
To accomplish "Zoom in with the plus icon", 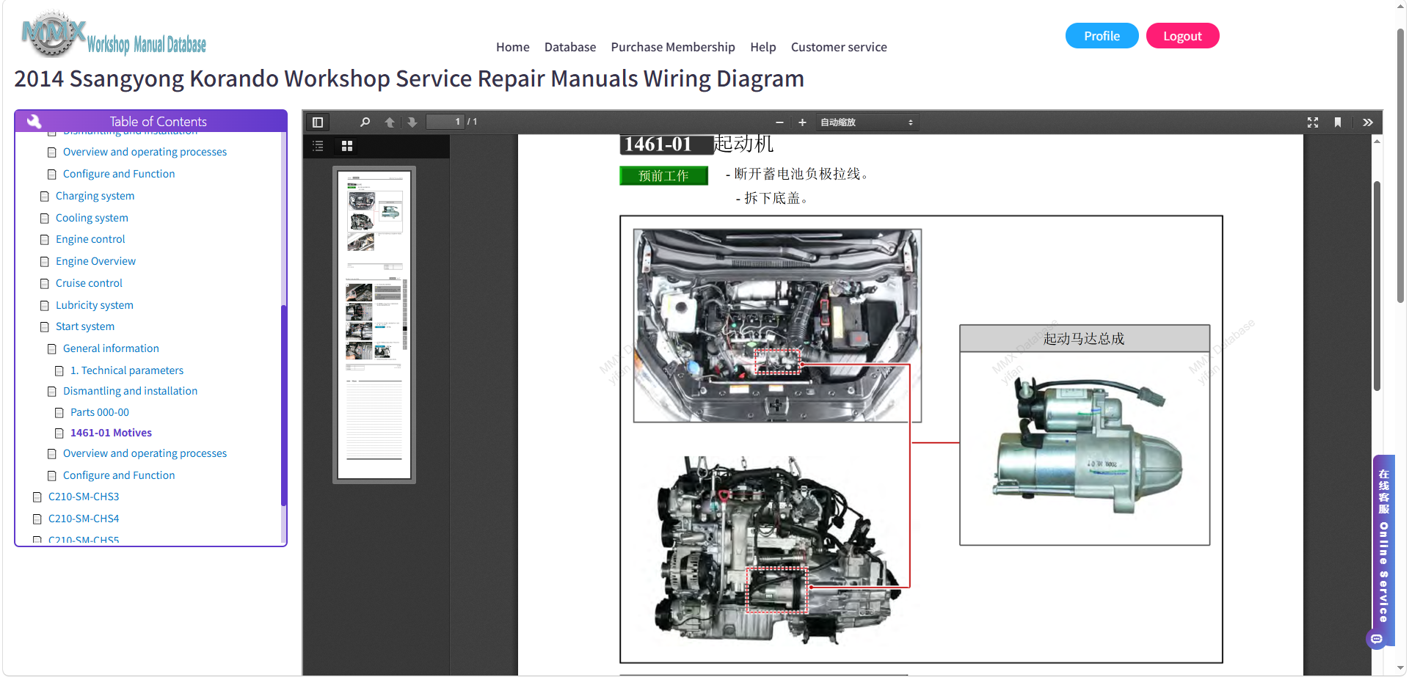I will [802, 122].
